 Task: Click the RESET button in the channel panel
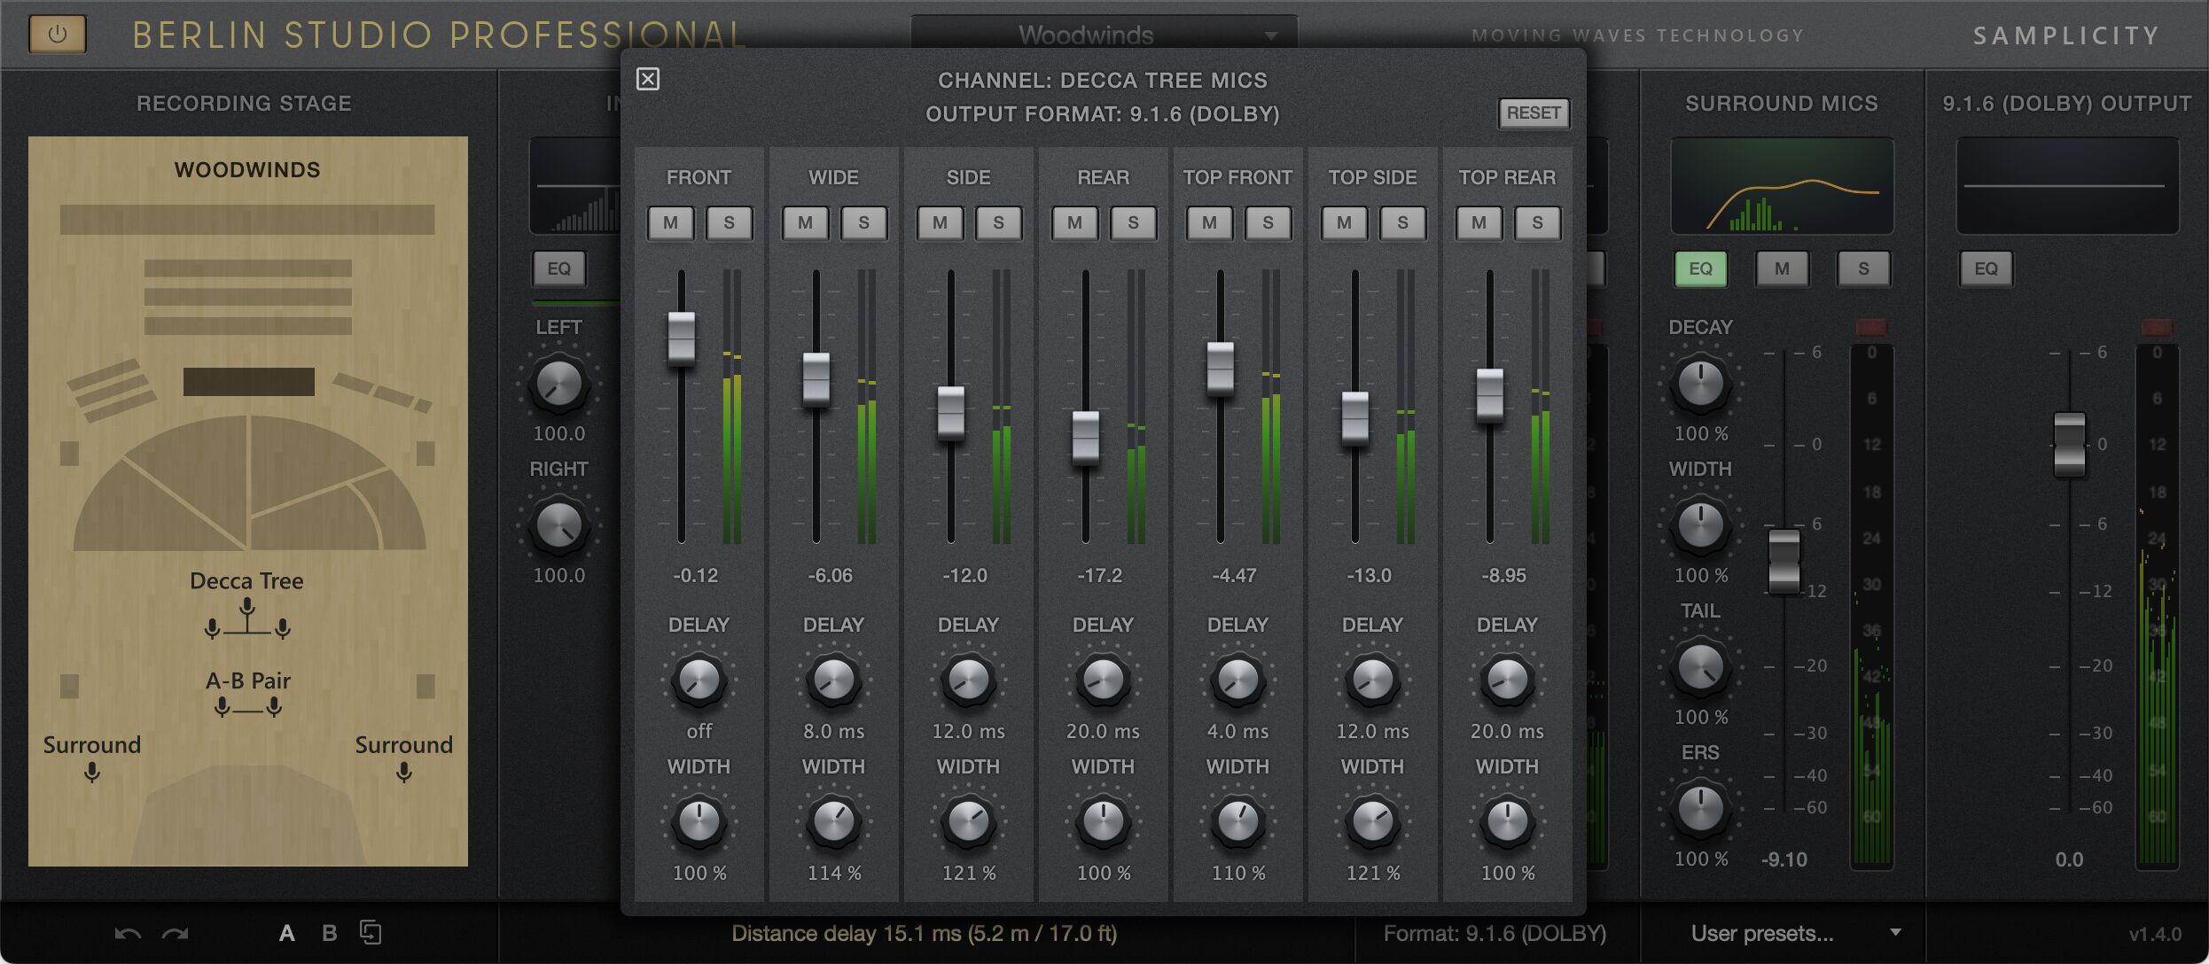point(1533,113)
